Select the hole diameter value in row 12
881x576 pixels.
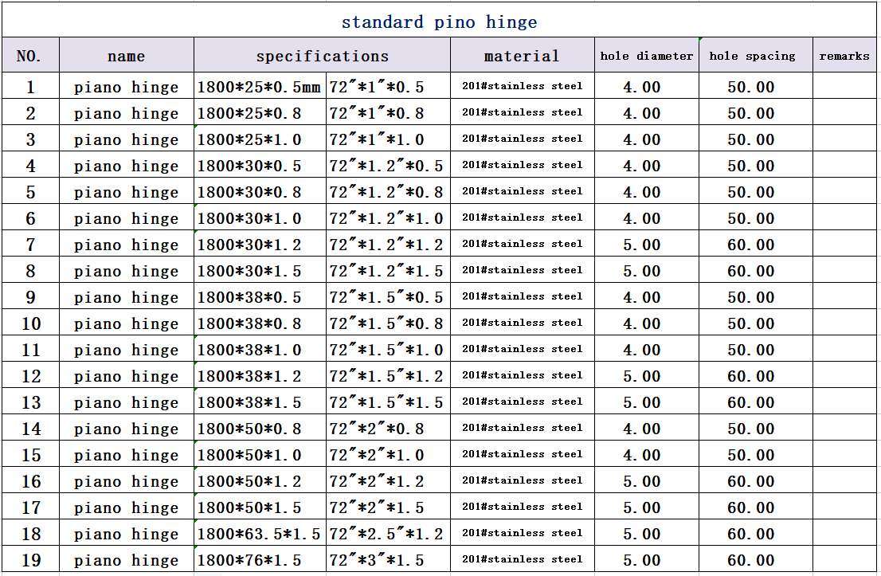tap(642, 376)
